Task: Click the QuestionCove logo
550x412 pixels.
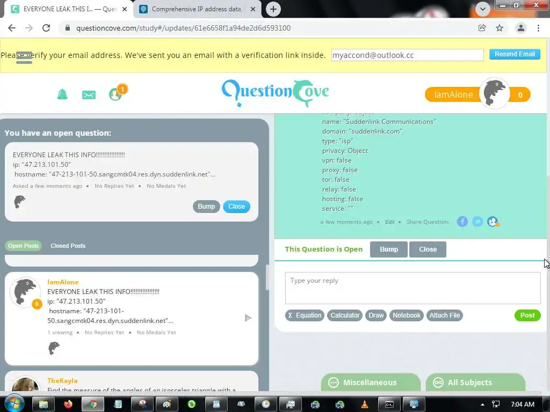Action: tap(276, 92)
